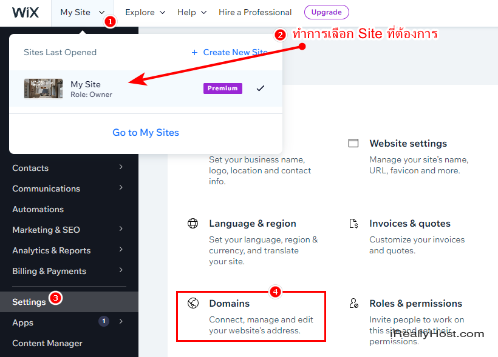Expand the Explore menu

point(145,12)
